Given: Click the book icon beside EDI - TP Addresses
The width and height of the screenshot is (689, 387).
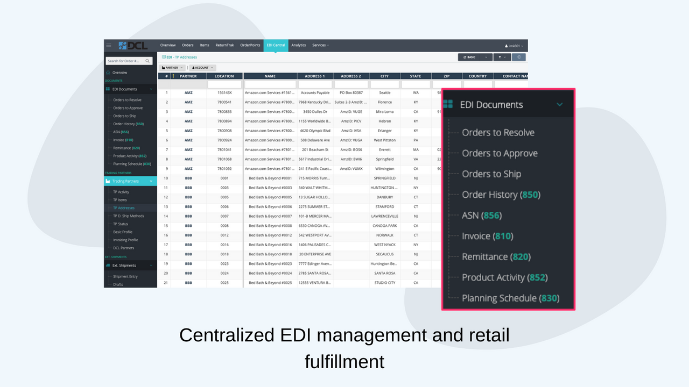Looking at the screenshot, I should click(x=164, y=57).
